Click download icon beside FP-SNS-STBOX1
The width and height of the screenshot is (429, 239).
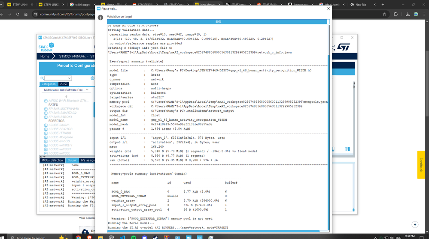[x=46, y=117]
